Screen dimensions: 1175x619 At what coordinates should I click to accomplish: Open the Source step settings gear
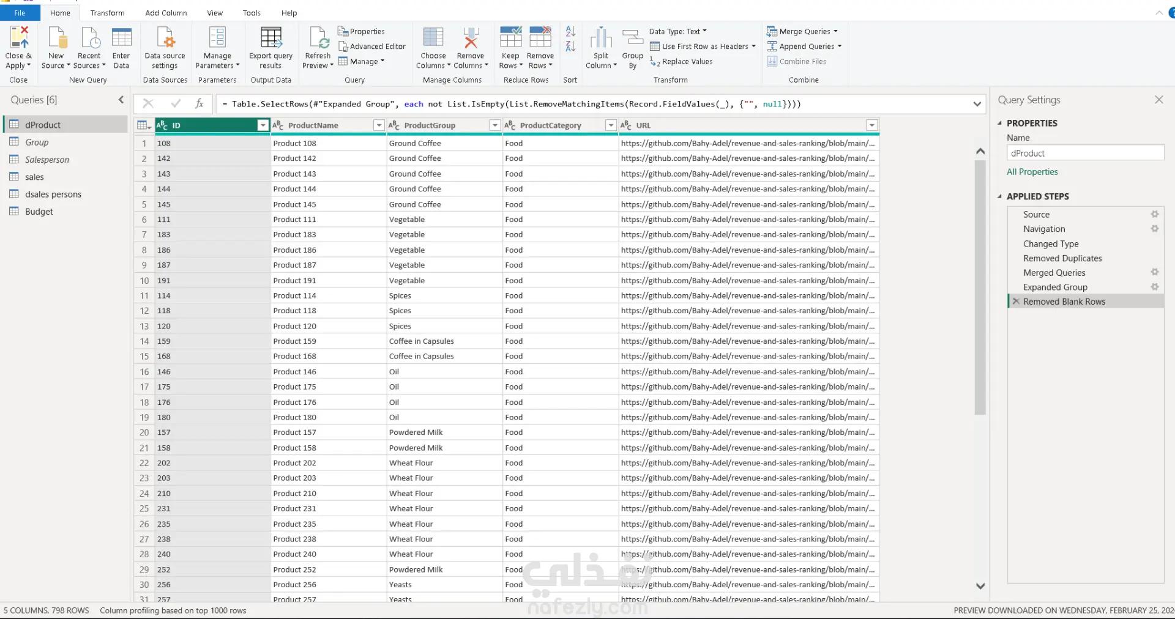1155,214
